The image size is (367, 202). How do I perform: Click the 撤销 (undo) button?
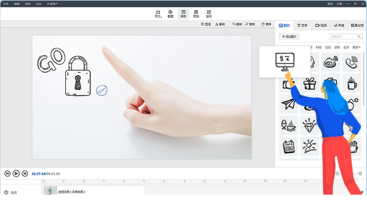[x=237, y=24]
